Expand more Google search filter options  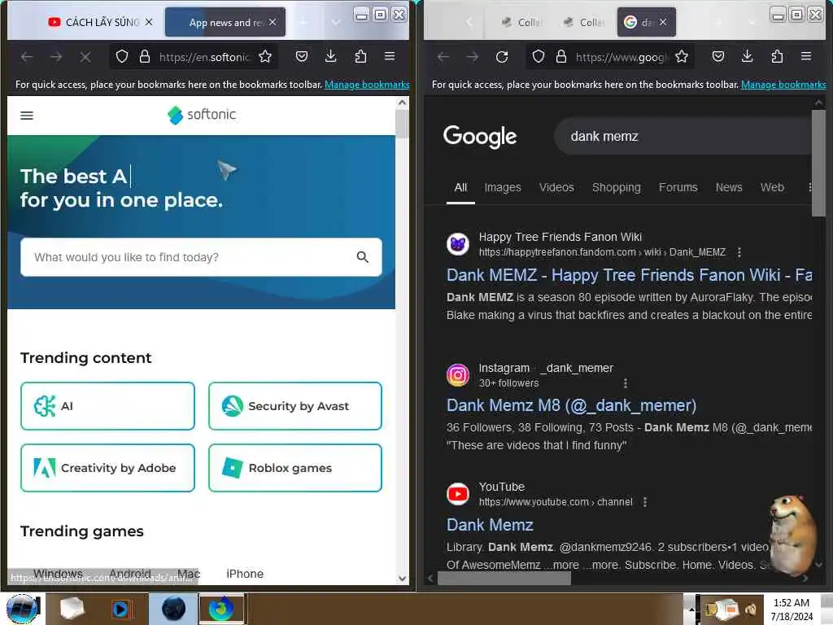809,187
